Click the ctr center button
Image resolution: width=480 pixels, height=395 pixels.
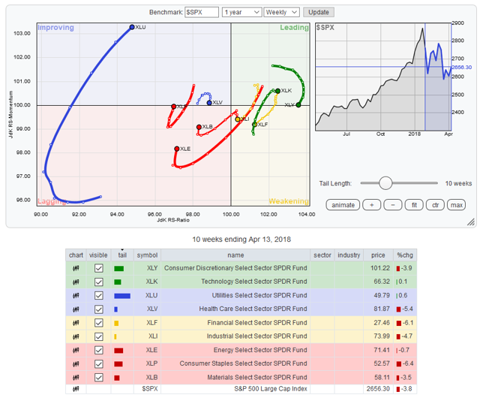[x=435, y=205]
